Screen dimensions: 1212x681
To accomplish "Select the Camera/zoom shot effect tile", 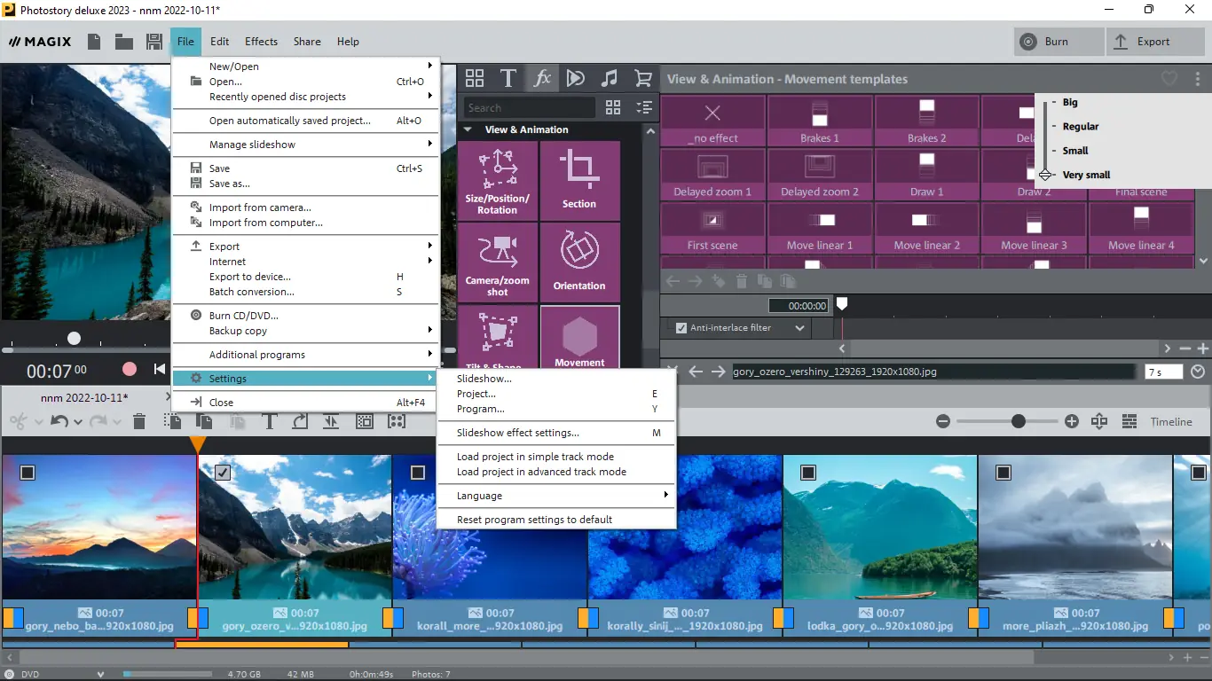I will [497, 262].
